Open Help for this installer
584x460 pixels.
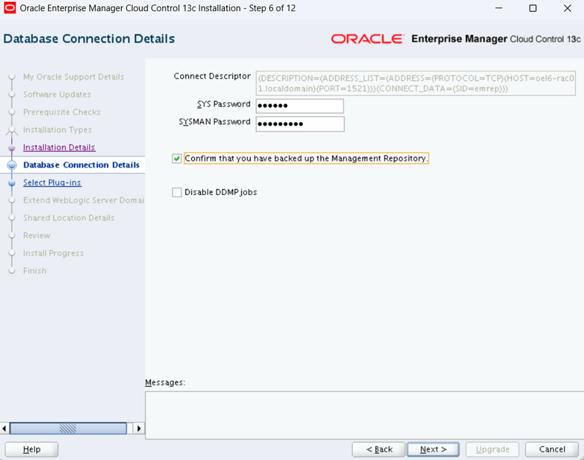coord(32,449)
